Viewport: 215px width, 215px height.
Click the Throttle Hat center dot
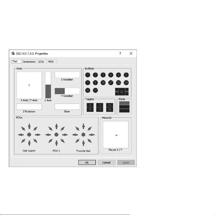click(x=83, y=134)
